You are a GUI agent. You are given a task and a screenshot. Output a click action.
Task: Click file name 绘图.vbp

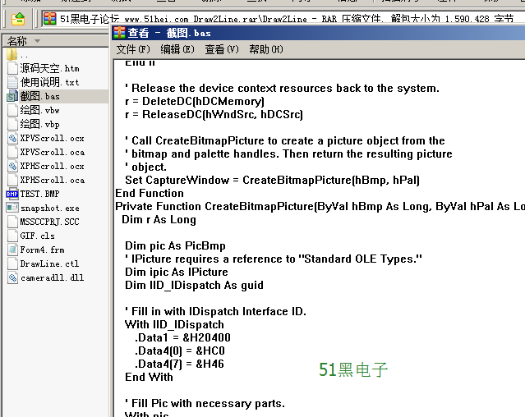(x=39, y=124)
